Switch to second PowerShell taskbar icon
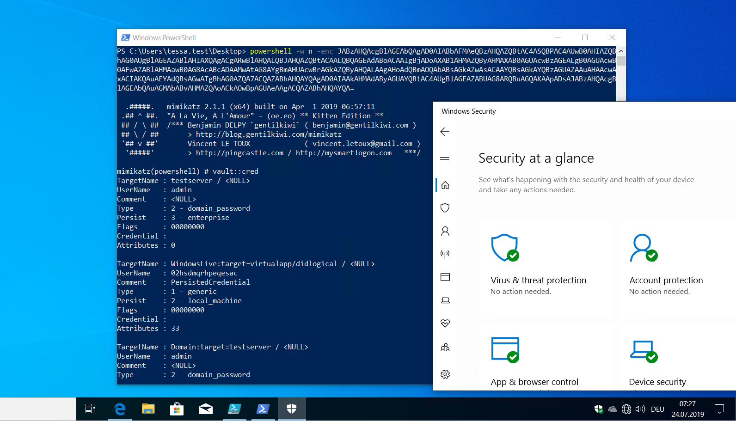 pos(263,409)
